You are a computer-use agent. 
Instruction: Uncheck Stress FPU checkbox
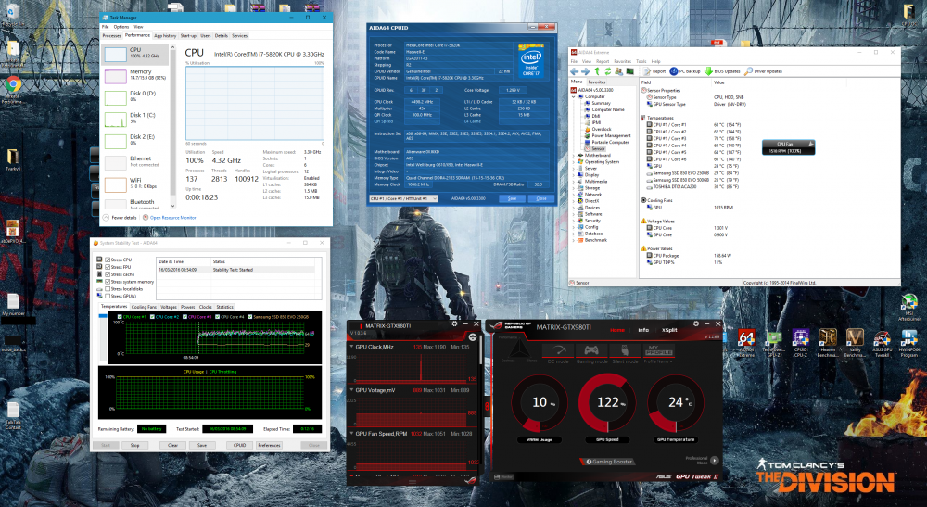[x=108, y=267]
